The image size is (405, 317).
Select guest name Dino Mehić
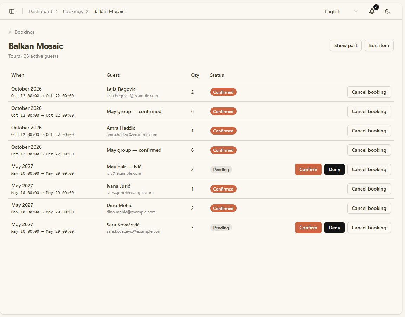pos(119,205)
